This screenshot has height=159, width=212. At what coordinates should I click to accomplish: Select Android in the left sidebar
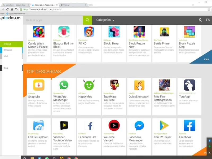pos(11,44)
